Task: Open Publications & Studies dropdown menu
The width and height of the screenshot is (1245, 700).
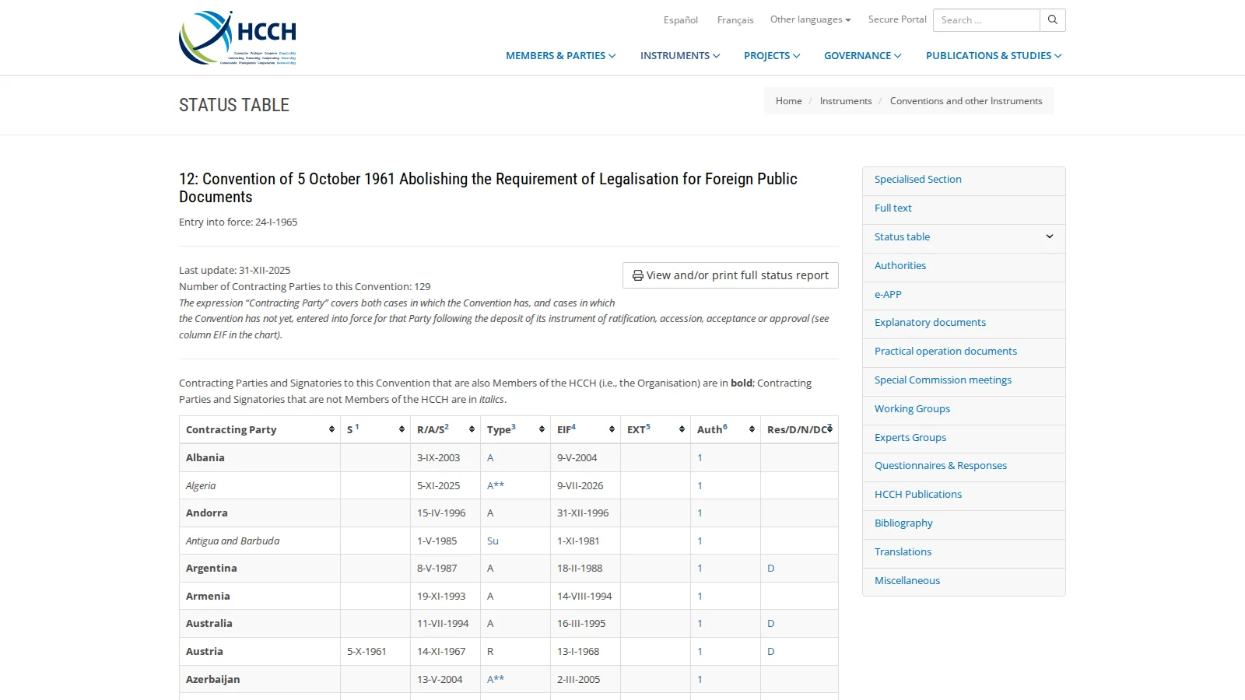Action: (994, 56)
